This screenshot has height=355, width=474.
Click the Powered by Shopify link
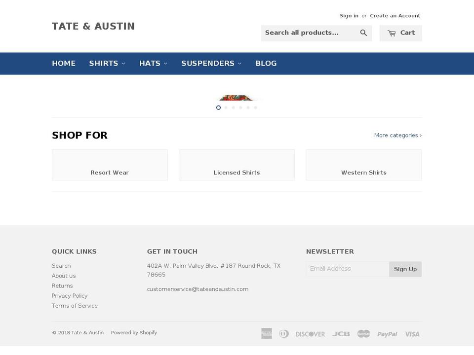(134, 332)
